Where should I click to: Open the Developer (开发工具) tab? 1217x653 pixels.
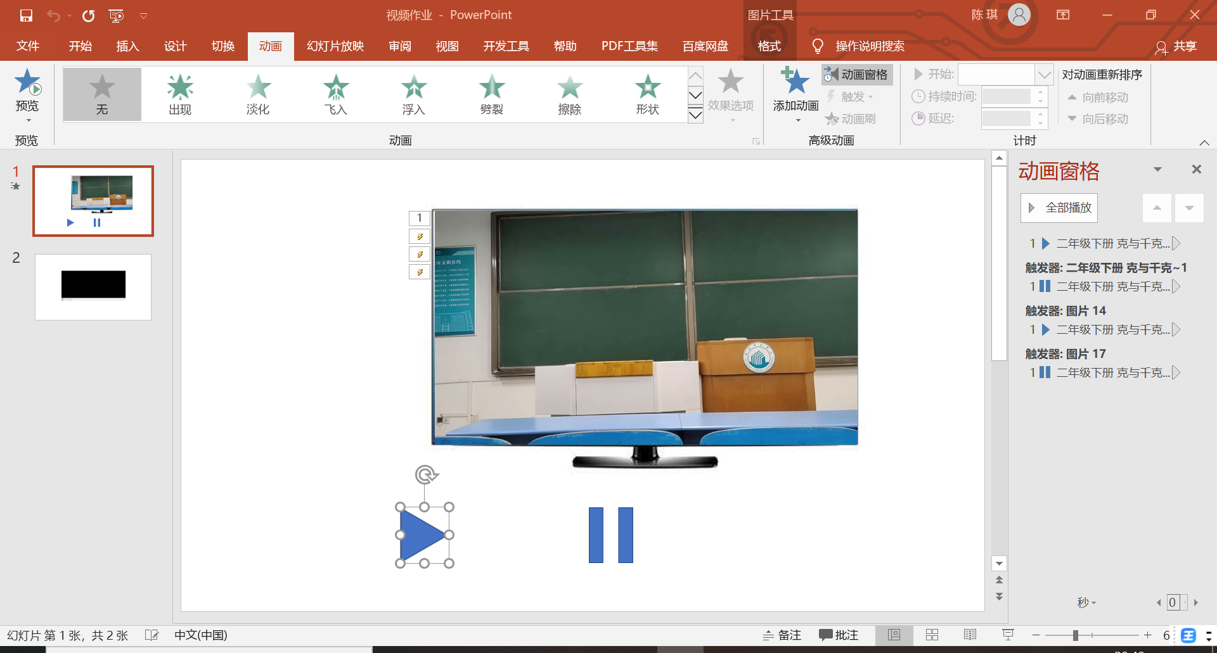point(506,46)
